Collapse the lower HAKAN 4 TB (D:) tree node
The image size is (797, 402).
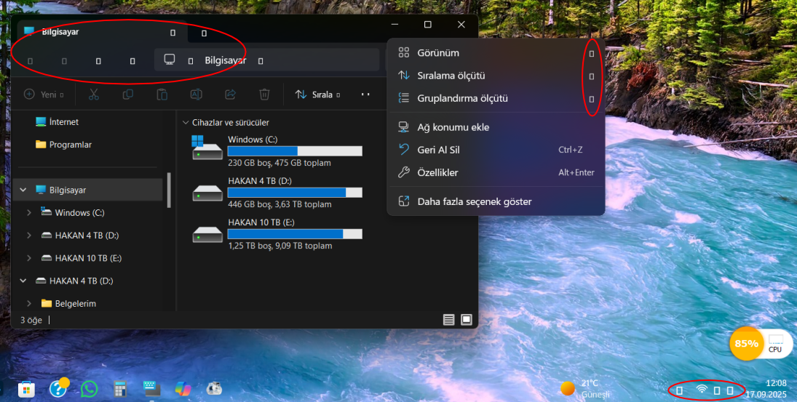[23, 281]
